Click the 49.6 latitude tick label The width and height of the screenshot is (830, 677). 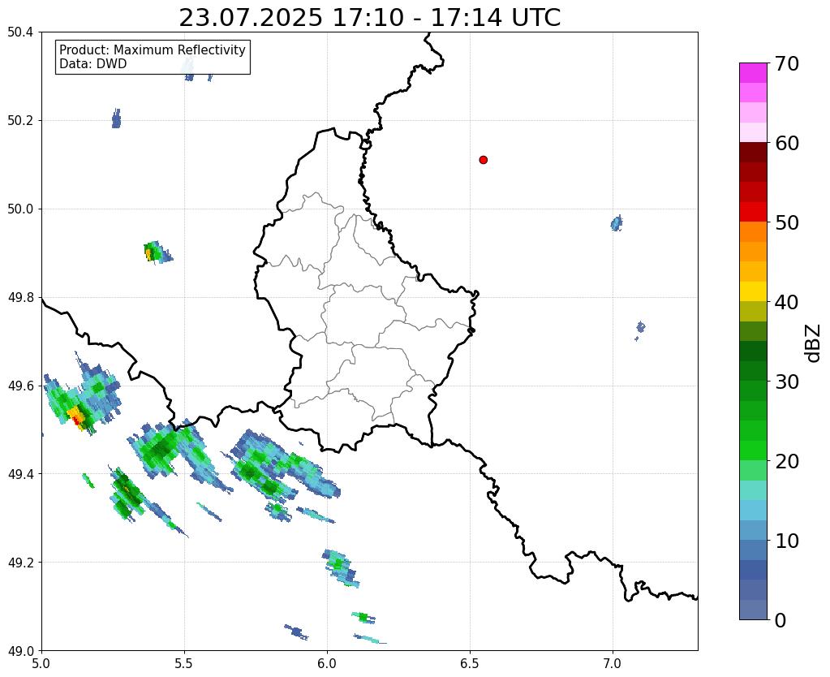20,386
